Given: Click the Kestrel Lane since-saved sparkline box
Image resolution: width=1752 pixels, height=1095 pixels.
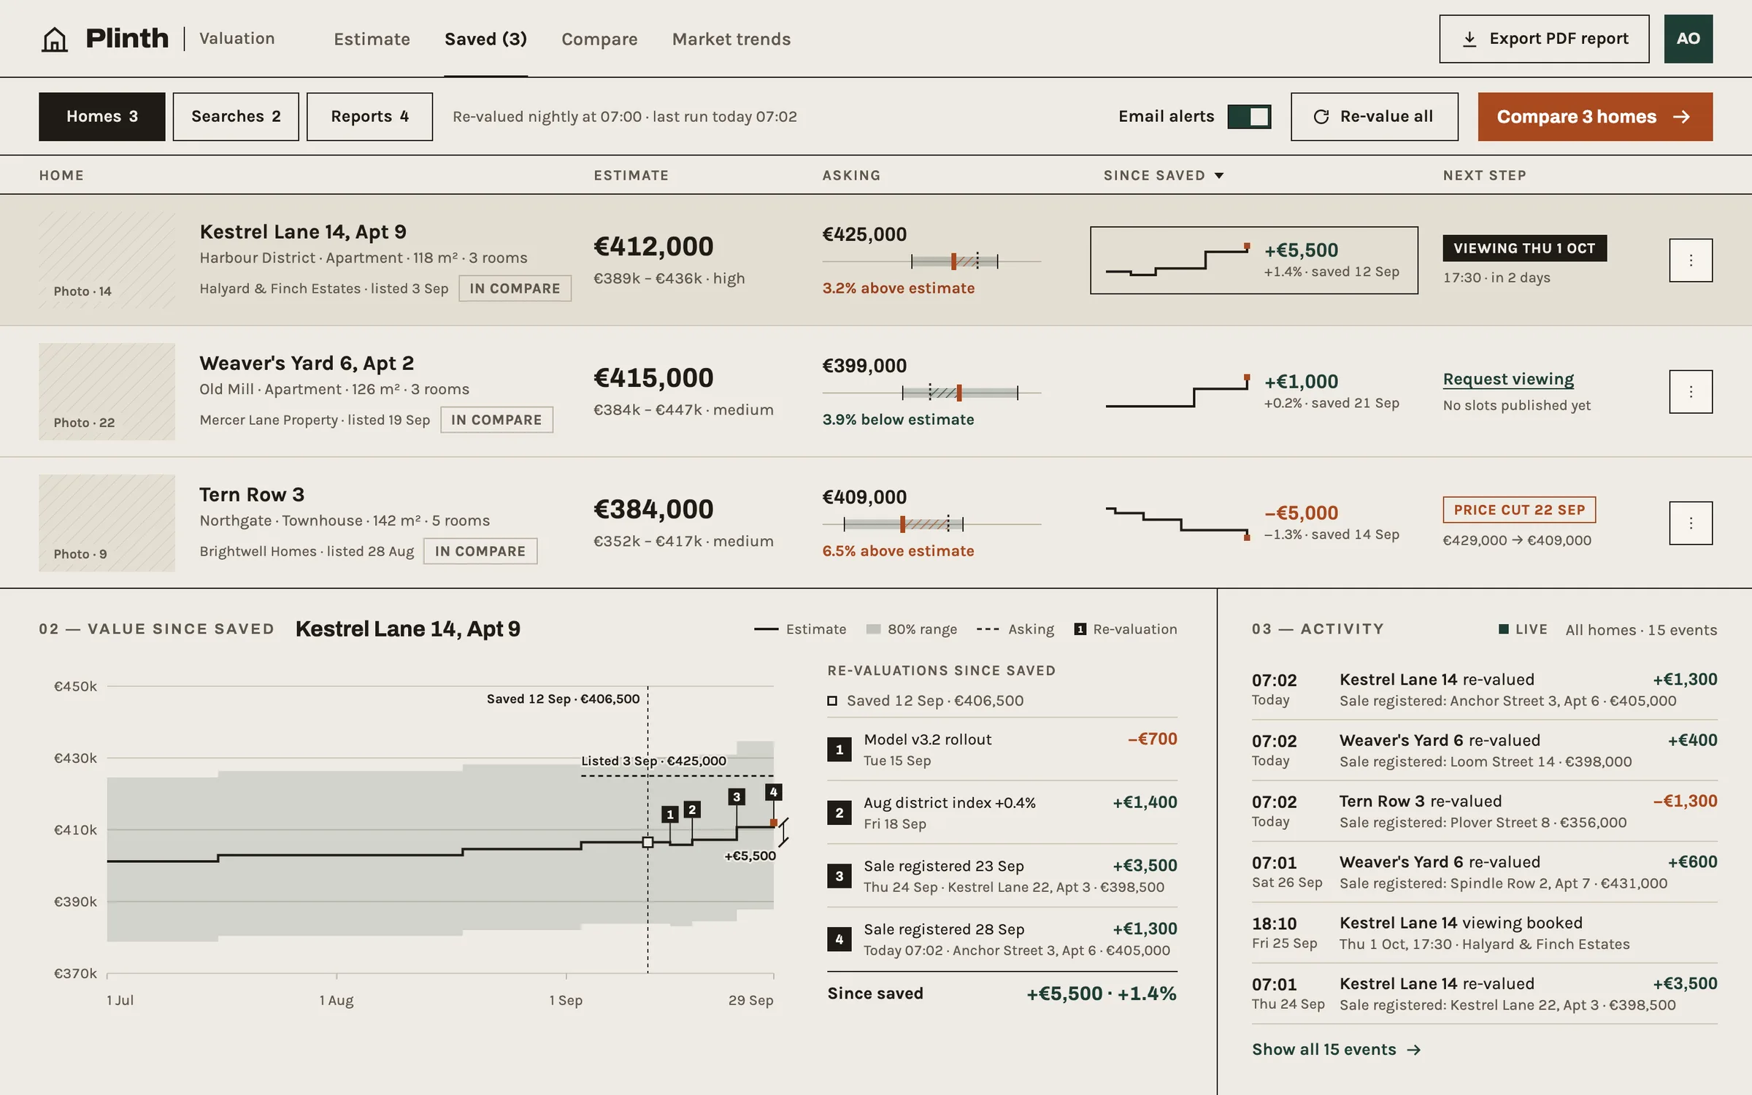Looking at the screenshot, I should click(x=1253, y=260).
